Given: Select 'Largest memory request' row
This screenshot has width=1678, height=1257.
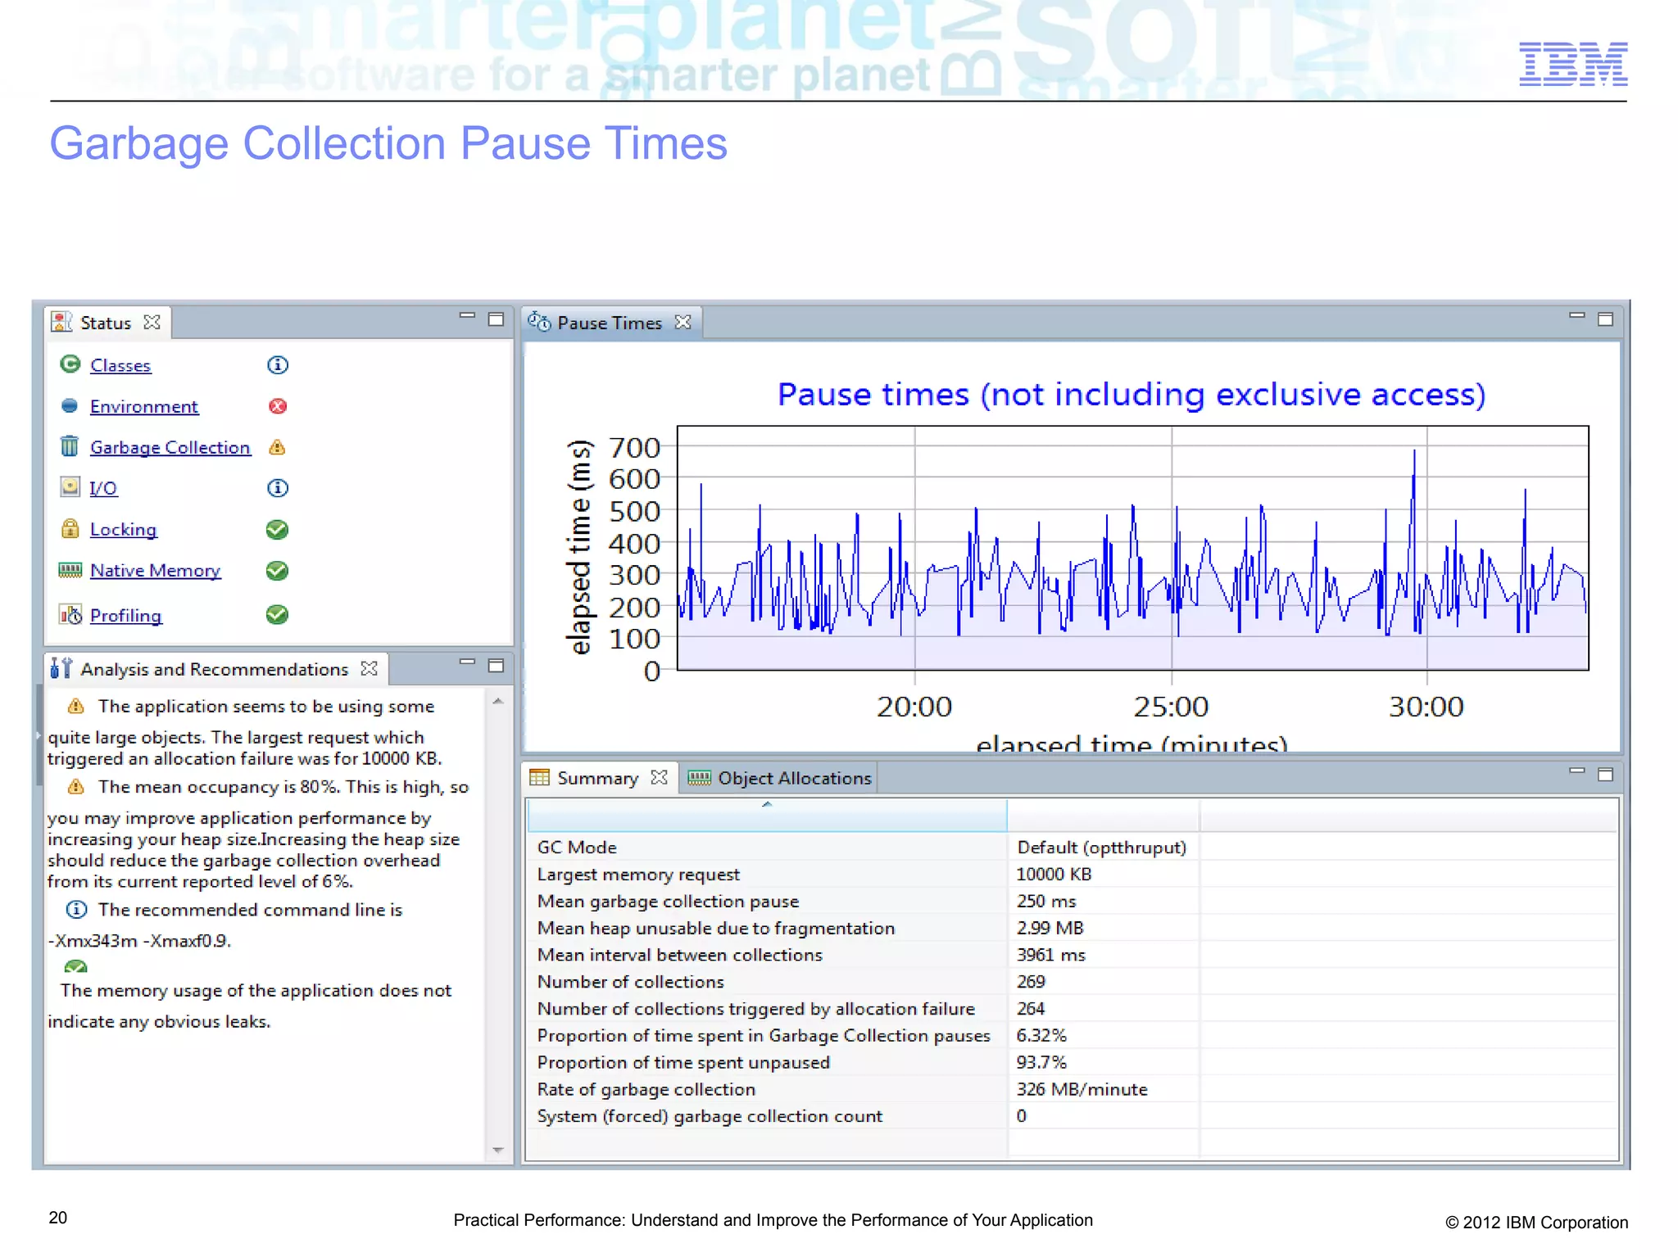Looking at the screenshot, I should [1072, 875].
